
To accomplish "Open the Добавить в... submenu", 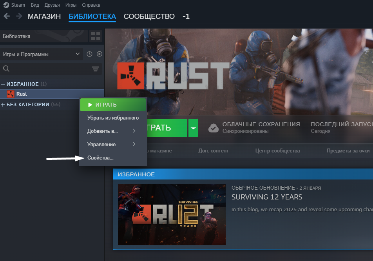I will pyautogui.click(x=113, y=131).
